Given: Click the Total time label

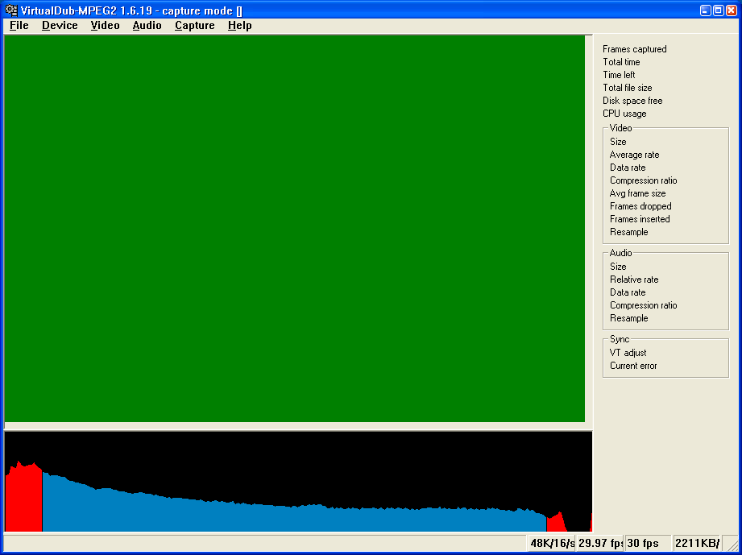Looking at the screenshot, I should click(x=621, y=62).
